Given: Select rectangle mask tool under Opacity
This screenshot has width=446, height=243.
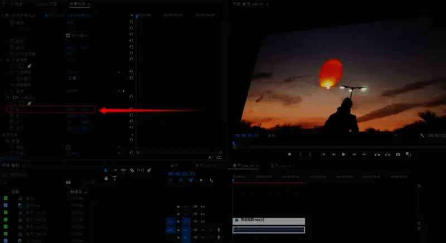Looking at the screenshot, I should 21,66.
